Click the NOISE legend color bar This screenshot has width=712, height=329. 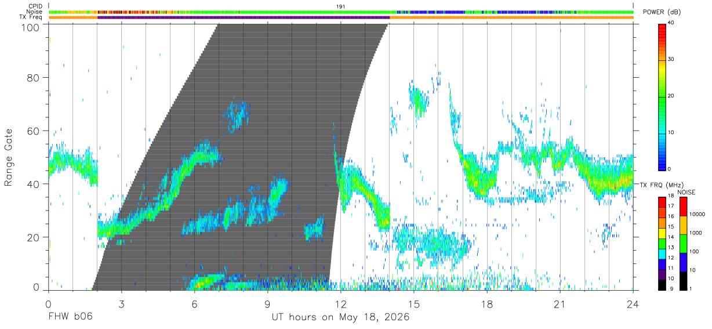click(x=684, y=244)
